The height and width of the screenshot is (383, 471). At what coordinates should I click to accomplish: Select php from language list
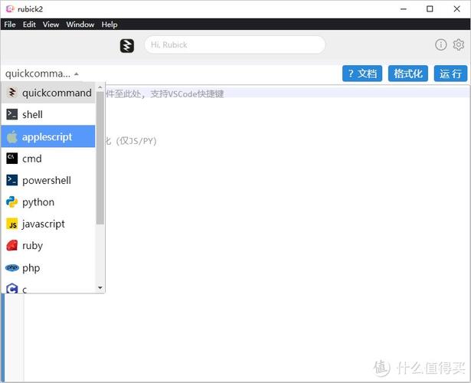(48, 267)
